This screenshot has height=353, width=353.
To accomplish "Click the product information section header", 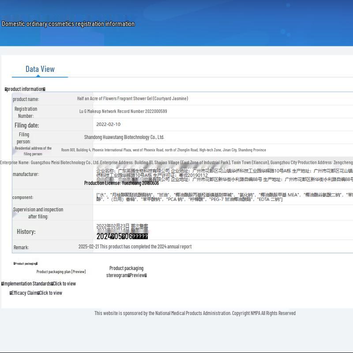I will (x=25, y=89).
